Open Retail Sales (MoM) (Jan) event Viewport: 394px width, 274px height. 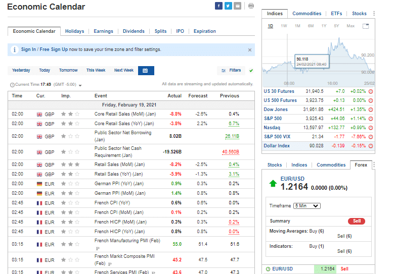click(119, 165)
